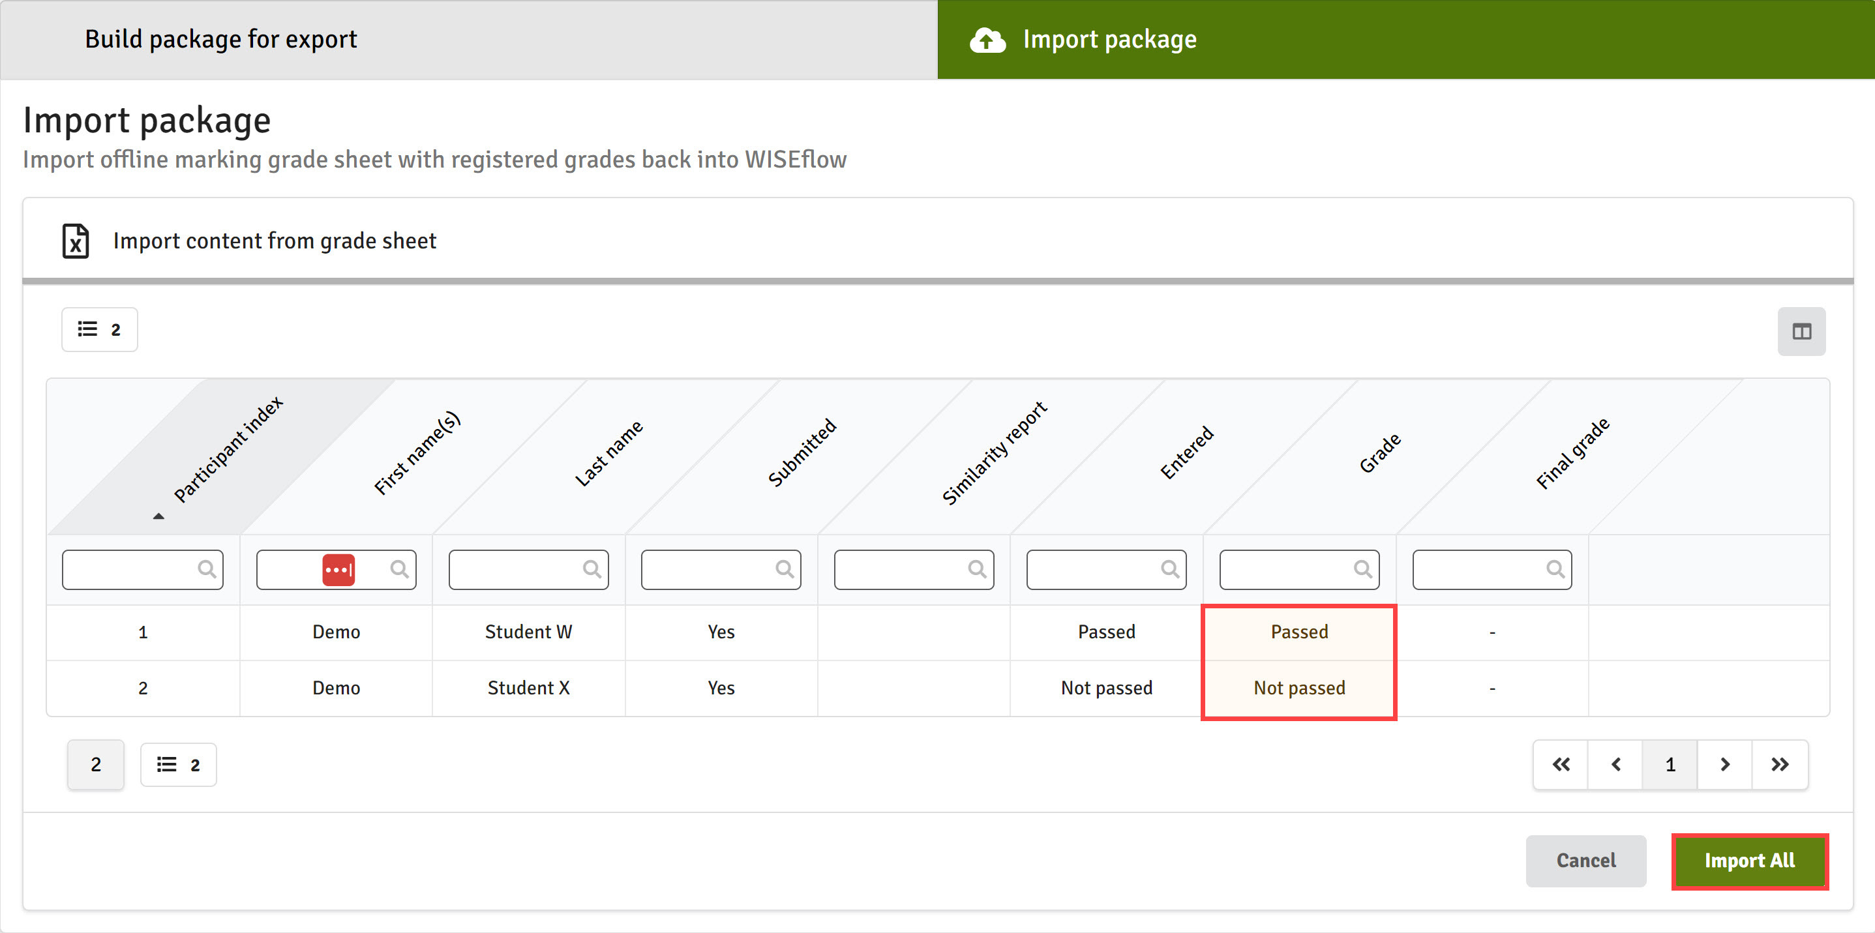
Task: Sort by Final grade column header
Action: click(x=1573, y=453)
